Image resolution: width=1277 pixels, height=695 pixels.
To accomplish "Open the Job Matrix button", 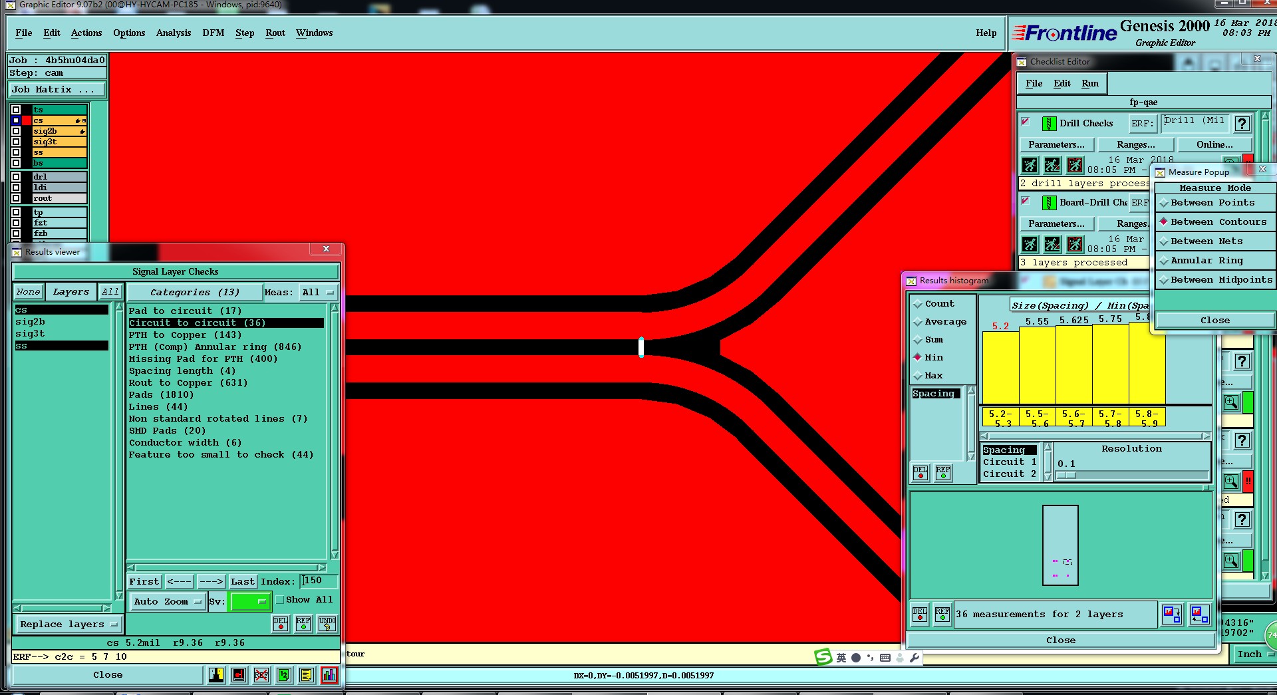I will [x=57, y=90].
